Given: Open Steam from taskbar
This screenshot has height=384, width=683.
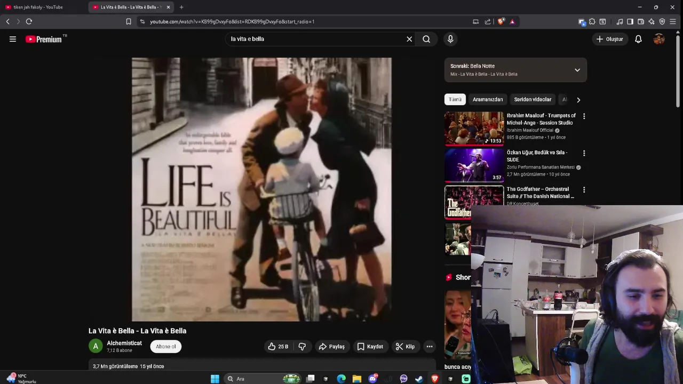Looking at the screenshot, I should click(419, 379).
